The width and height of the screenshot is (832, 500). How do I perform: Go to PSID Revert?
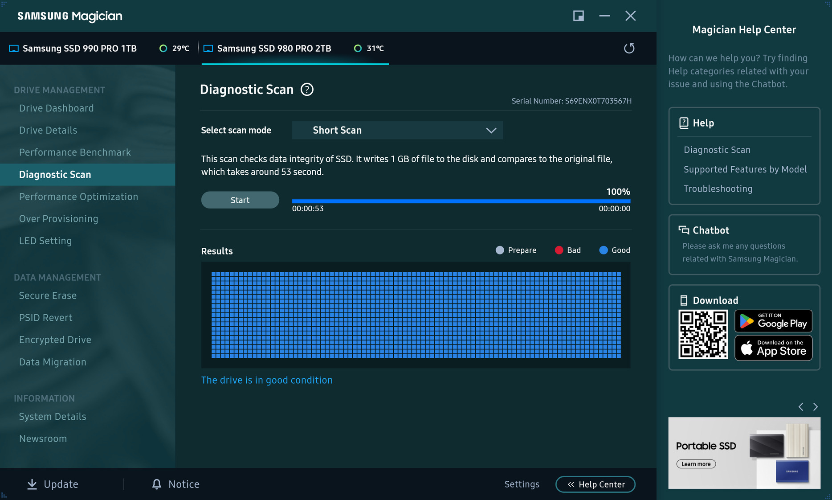click(45, 318)
